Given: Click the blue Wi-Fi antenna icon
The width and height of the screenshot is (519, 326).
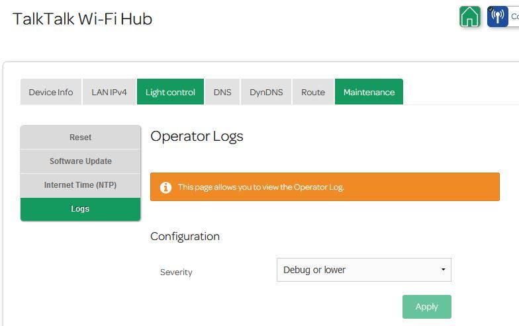Looking at the screenshot, I should 497,17.
